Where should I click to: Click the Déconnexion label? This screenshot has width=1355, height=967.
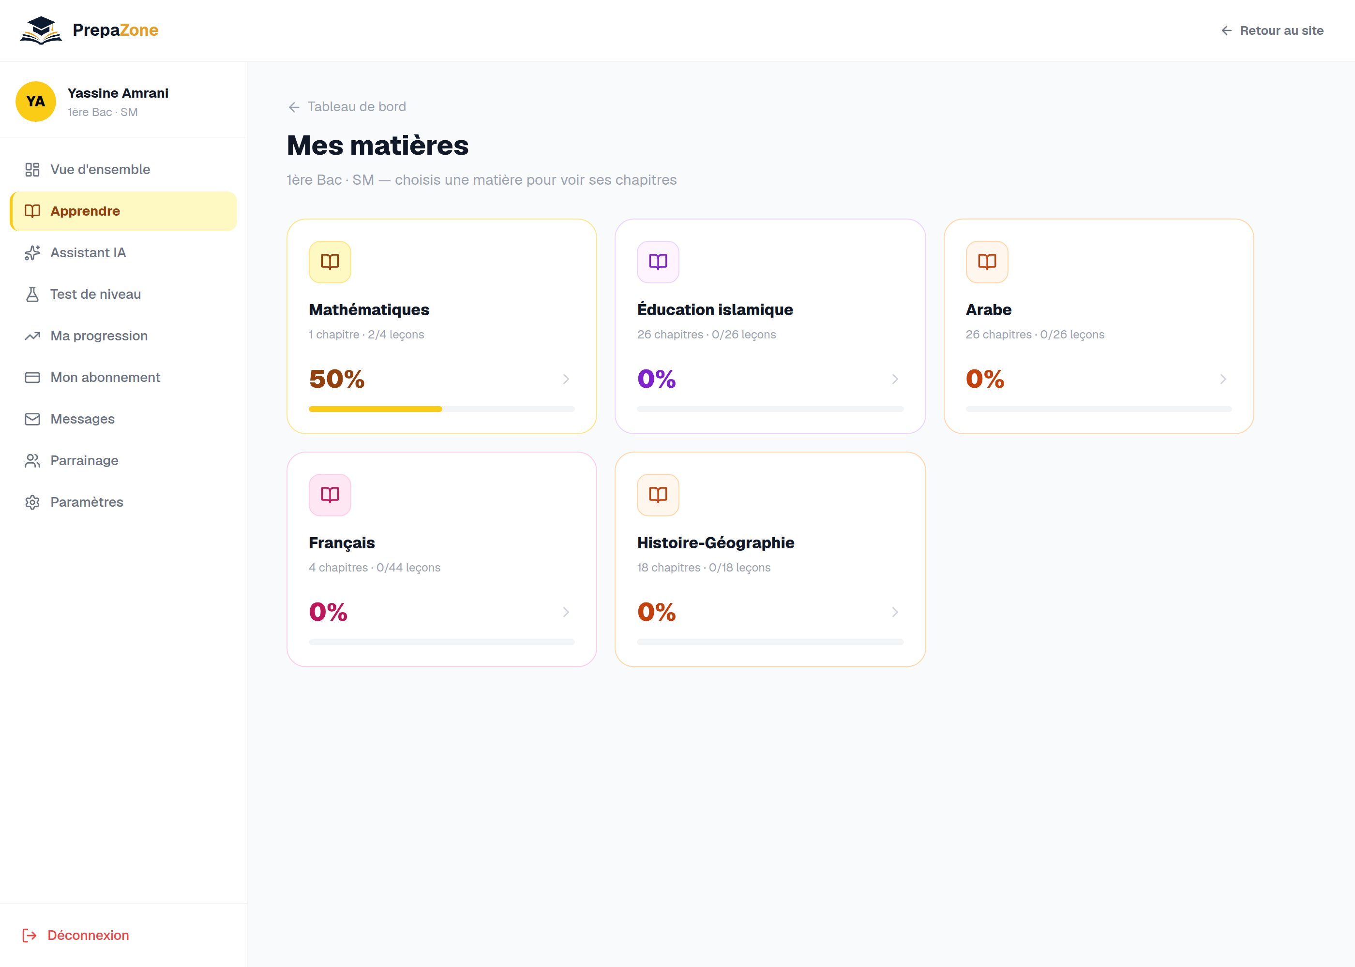88,936
